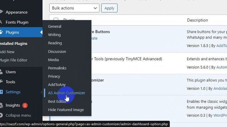Viewport: 227px width, 127px height.
Task: Select General in Settings flyout
Action: tap(55, 26)
